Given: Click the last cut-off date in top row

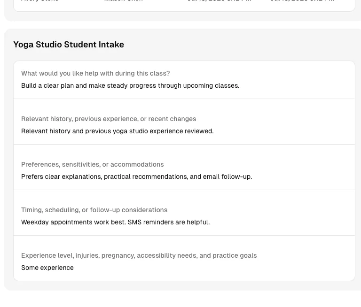Looking at the screenshot, I should click(302, 0).
